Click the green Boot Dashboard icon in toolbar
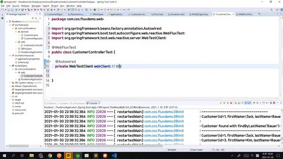 (95, 10)
